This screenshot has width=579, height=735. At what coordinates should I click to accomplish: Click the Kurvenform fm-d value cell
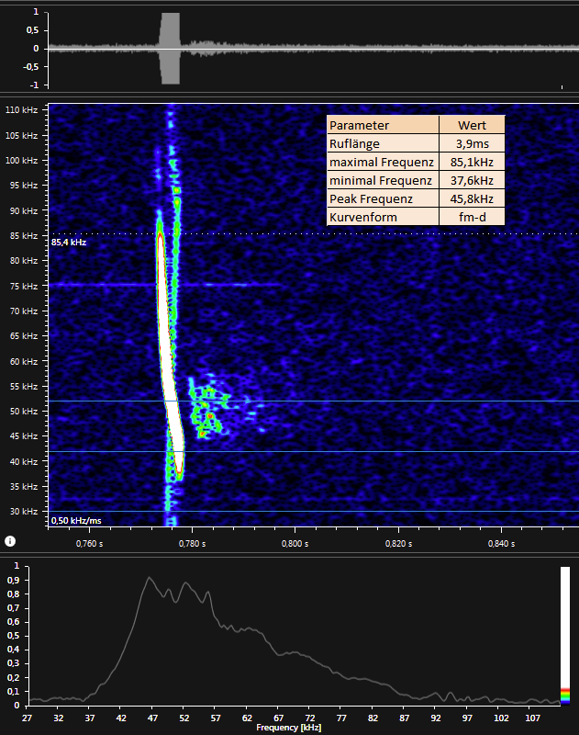tap(472, 217)
